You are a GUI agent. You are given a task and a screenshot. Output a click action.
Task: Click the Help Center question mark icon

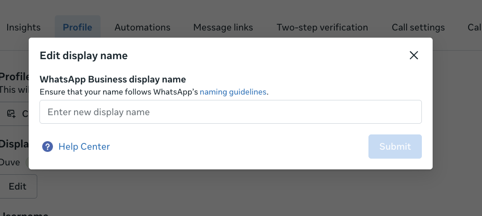47,147
